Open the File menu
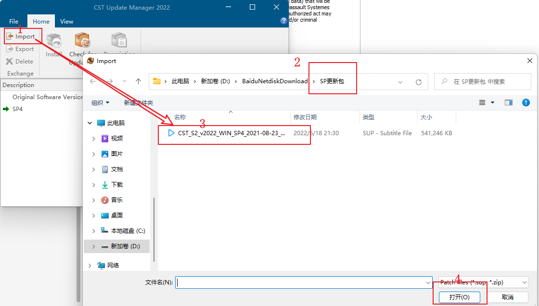This screenshot has width=539, height=306. tap(13, 21)
